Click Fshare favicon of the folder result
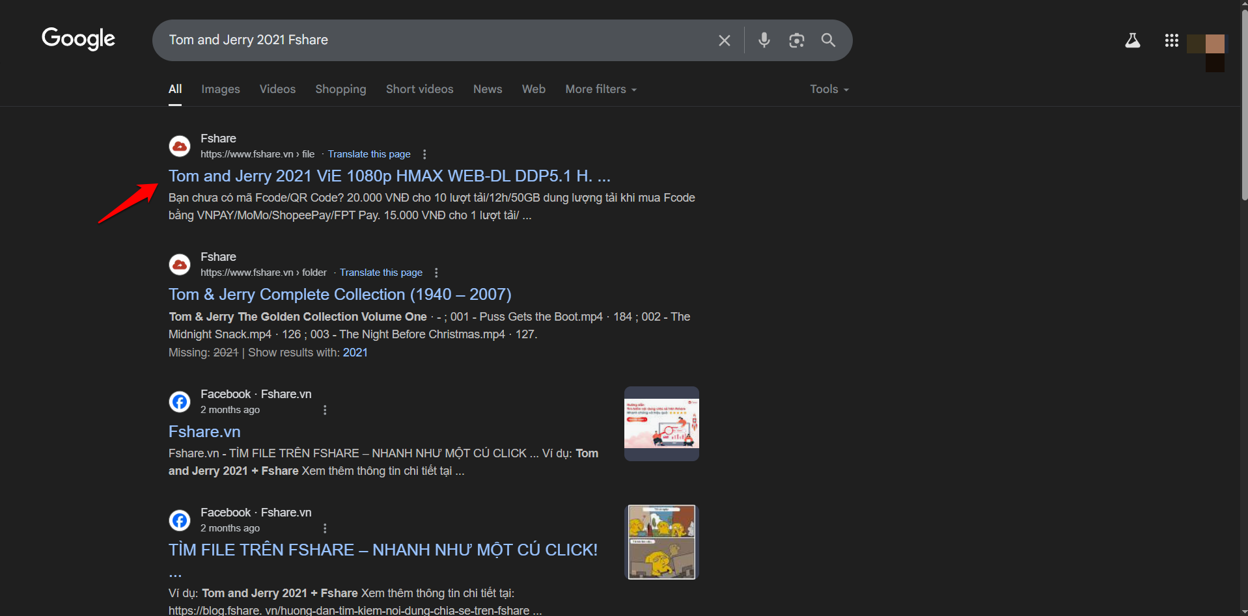 tap(180, 265)
